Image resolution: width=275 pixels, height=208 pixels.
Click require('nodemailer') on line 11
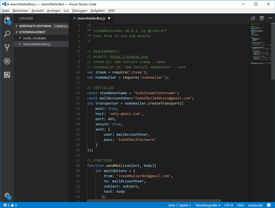144,78
